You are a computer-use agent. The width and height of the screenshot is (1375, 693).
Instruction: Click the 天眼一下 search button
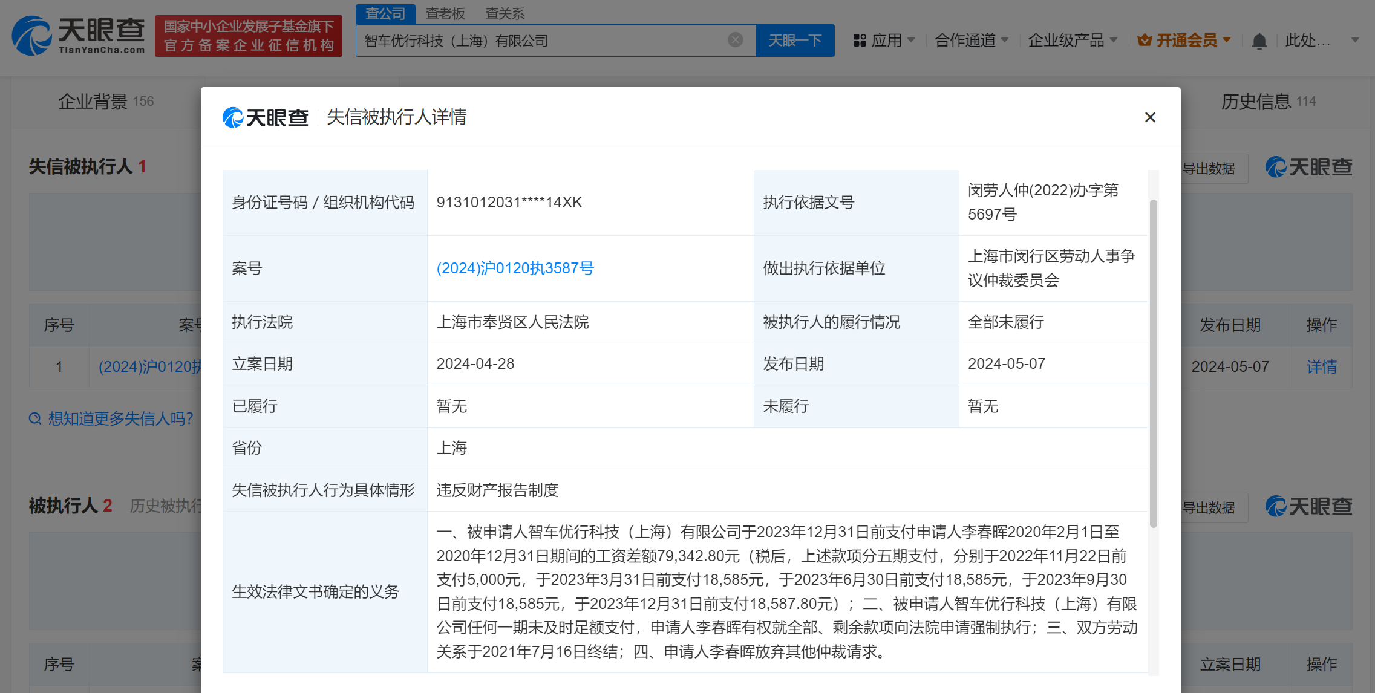pyautogui.click(x=795, y=40)
